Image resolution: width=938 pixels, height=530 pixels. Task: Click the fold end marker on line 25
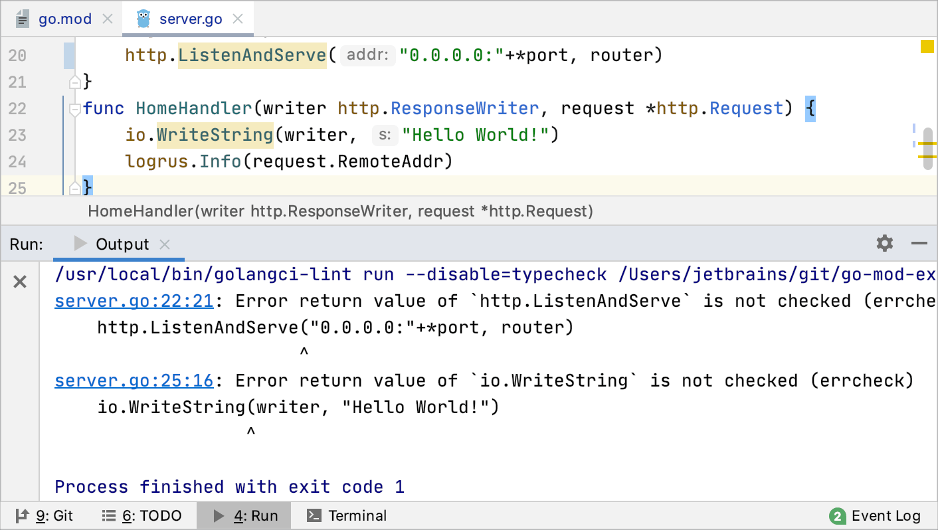(75, 187)
